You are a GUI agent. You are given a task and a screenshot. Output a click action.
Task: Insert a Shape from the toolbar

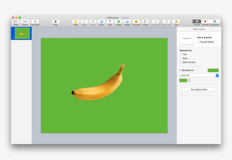point(119,22)
